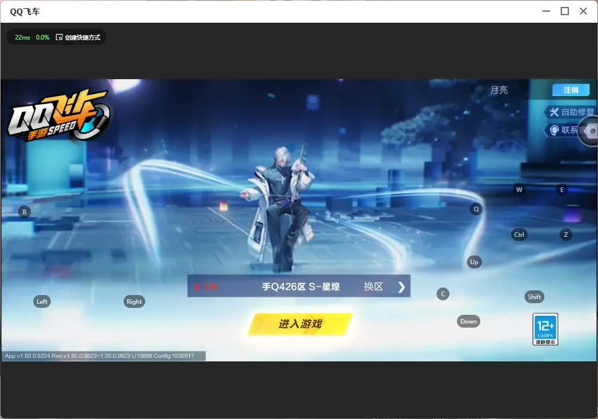
Task: Click the QQ飞车 window title
Action: [25, 12]
